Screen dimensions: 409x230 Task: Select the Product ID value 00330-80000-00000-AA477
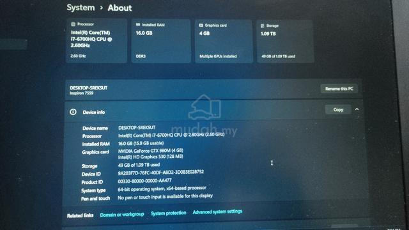144,181
